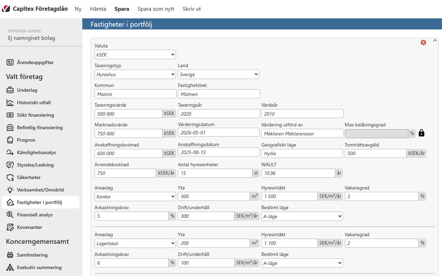The width and height of the screenshot is (442, 276).
Task: Click the Kontor Vakansgrad field 3
Action: point(382,196)
